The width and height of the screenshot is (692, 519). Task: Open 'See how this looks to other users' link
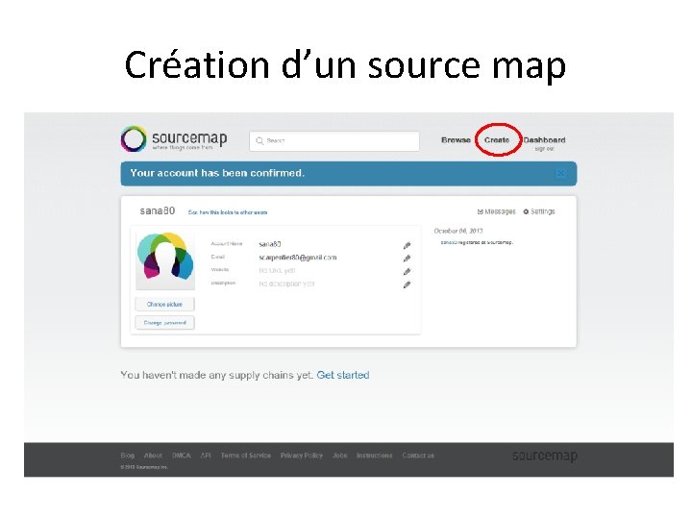(x=228, y=212)
